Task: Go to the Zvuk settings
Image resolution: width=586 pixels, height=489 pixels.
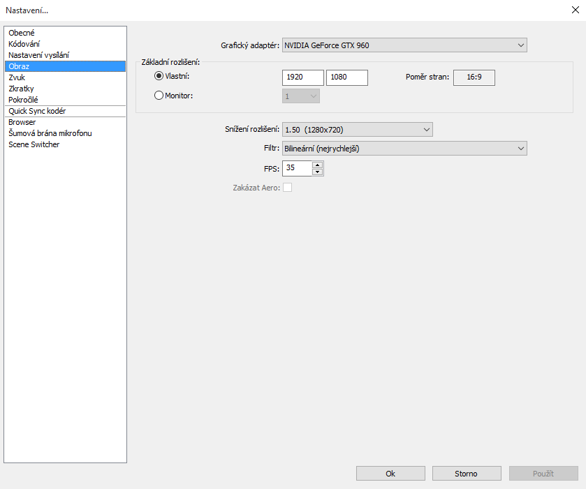Action: [17, 77]
